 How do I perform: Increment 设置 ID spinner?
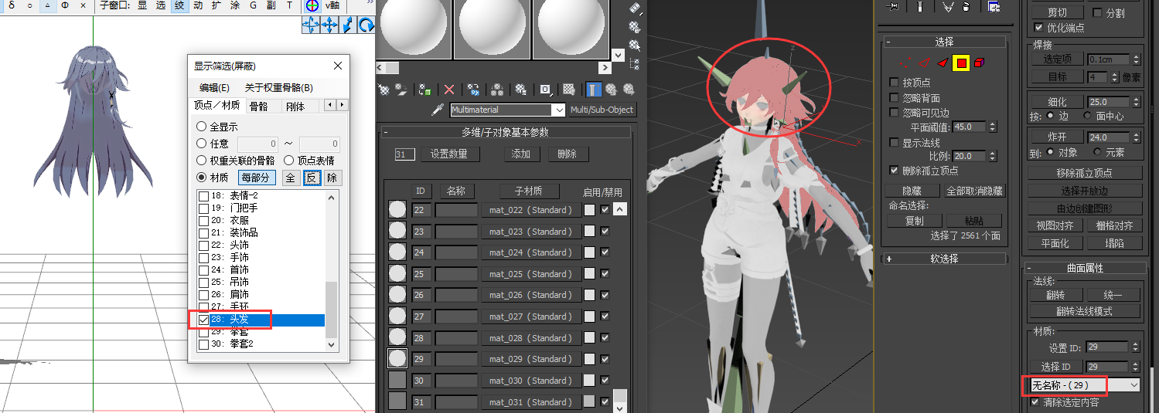tap(1136, 344)
